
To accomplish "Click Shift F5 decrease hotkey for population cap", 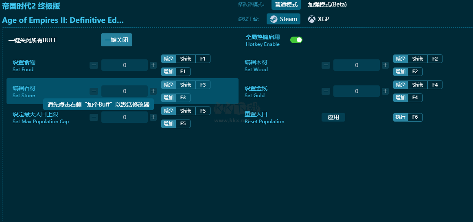I will 186,111.
